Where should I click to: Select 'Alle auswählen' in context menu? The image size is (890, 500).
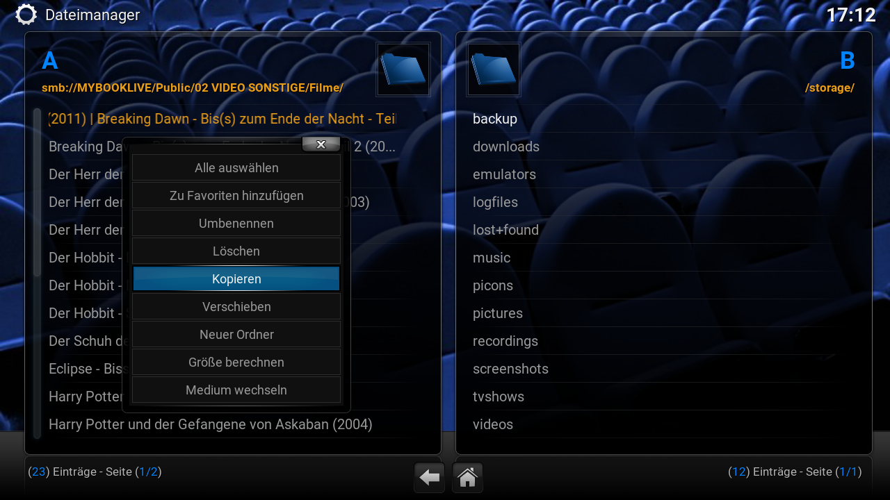[x=236, y=168]
